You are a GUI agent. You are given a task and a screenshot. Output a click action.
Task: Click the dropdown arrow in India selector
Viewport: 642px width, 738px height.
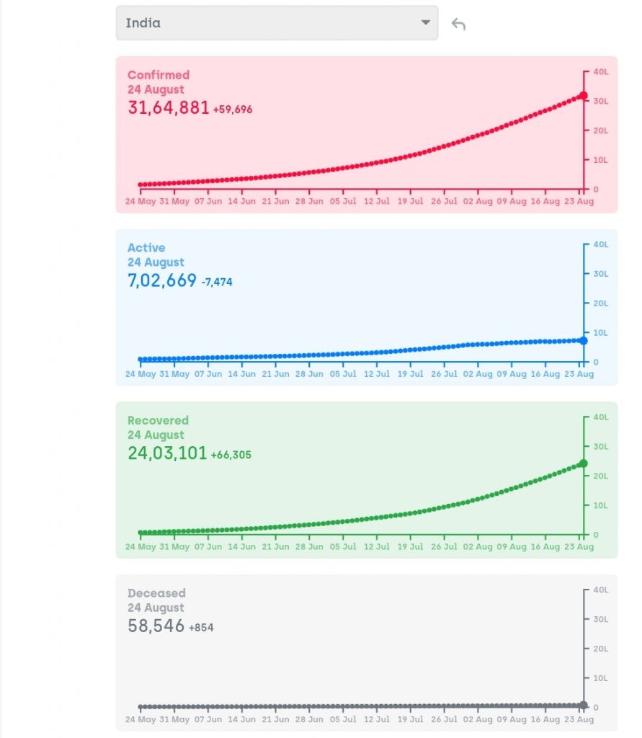click(425, 23)
